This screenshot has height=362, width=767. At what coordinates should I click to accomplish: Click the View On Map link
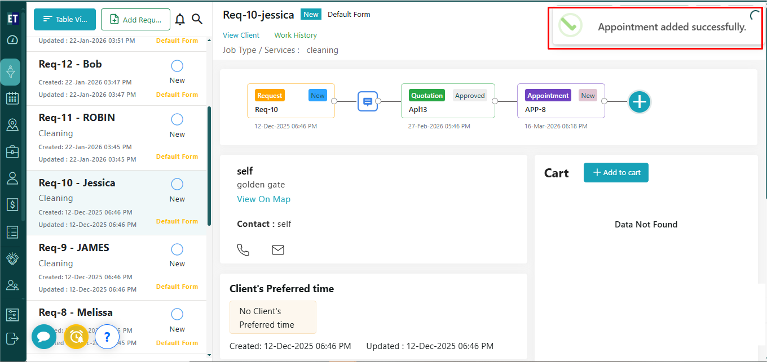click(x=263, y=199)
